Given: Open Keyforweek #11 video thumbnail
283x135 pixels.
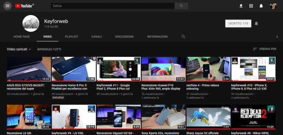Looking at the screenshot, I should [119, 69].
